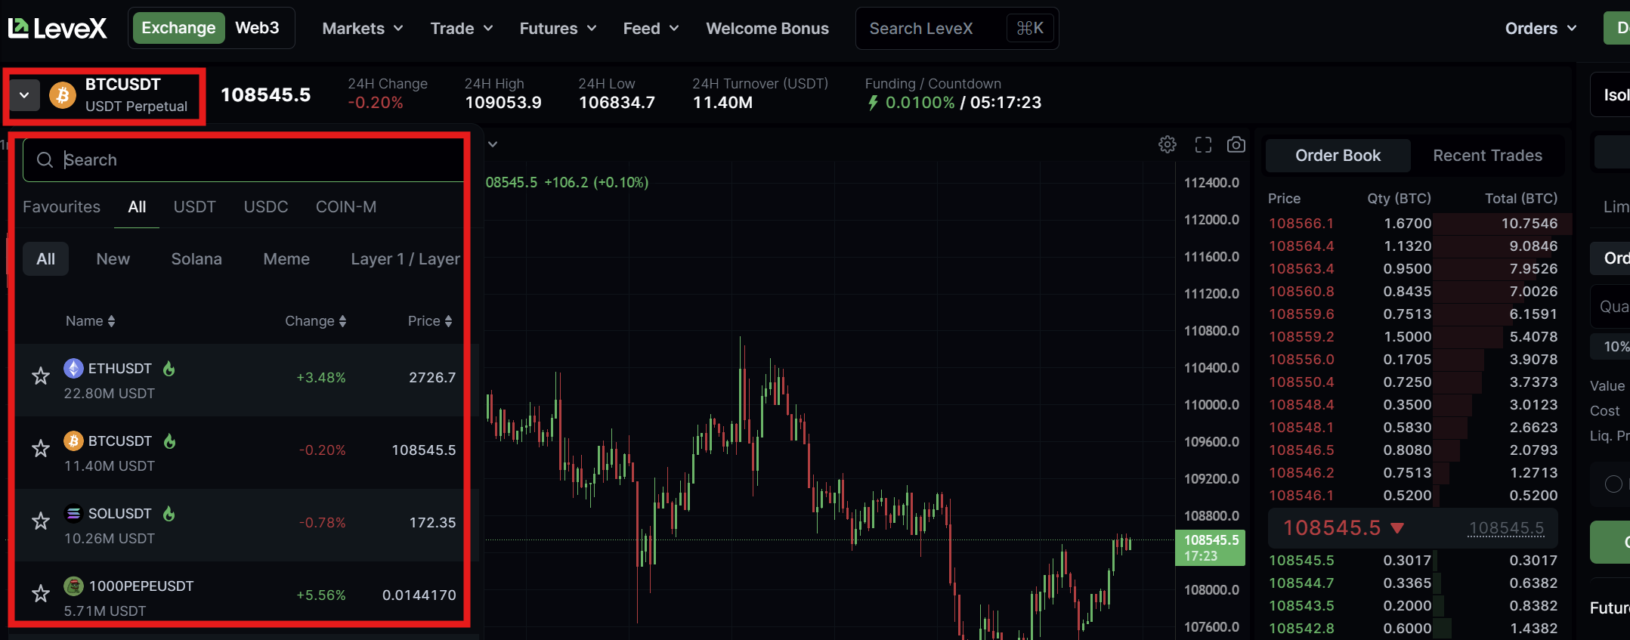Open the Feed dropdown menu
1630x640 pixels.
coord(651,28)
